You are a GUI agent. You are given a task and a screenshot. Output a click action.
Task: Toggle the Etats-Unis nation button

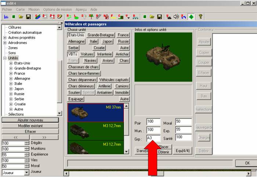coord(76,35)
